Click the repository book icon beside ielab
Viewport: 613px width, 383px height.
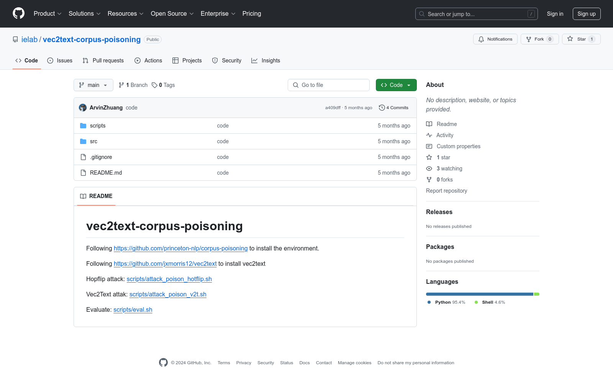15,39
